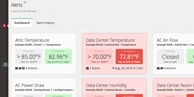
Task: Click the 1 Action label
Action: tap(95, 68)
